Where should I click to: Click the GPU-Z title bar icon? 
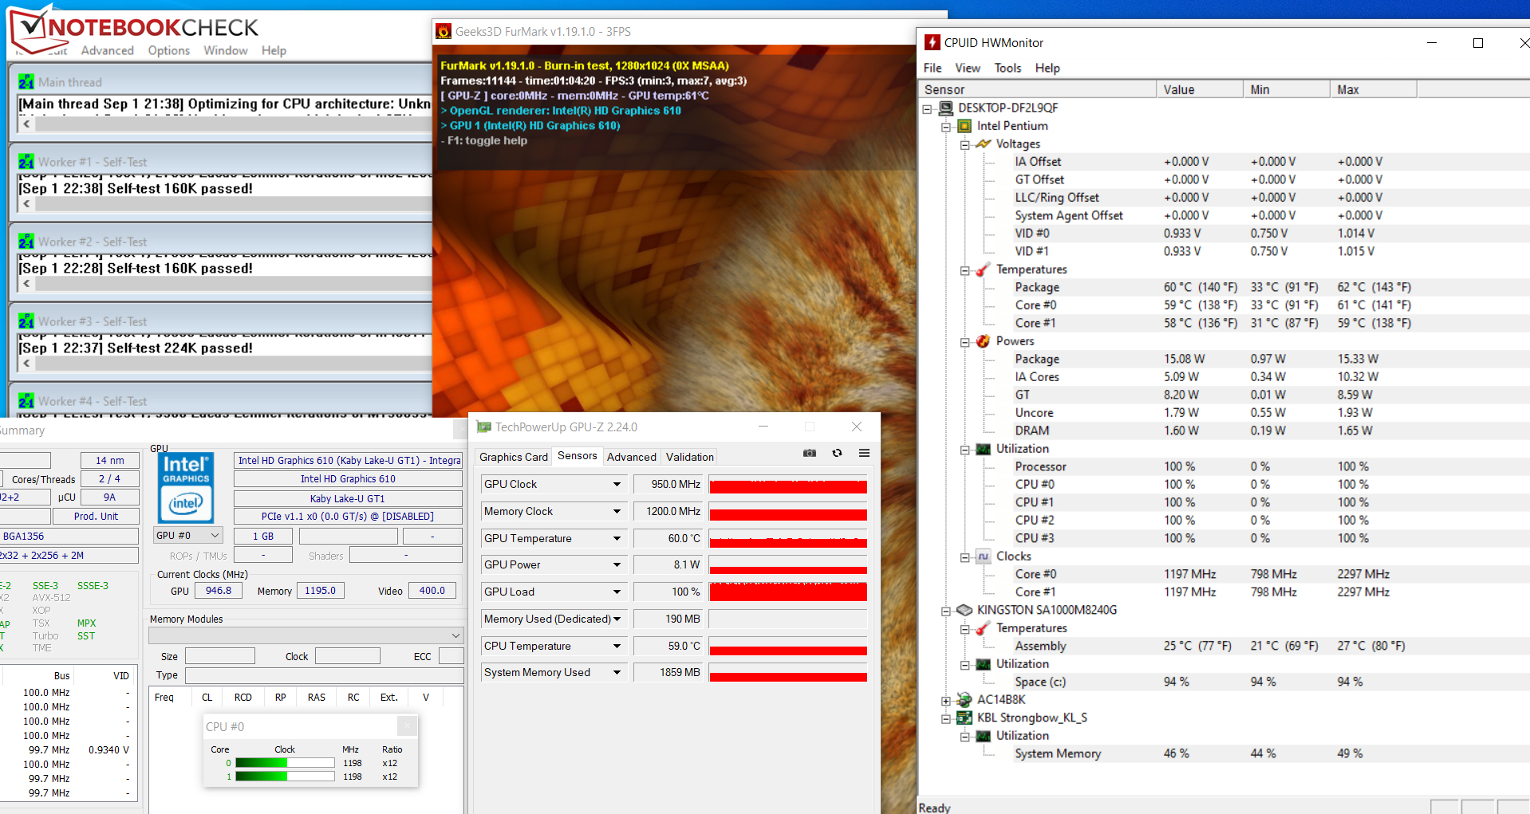click(483, 427)
